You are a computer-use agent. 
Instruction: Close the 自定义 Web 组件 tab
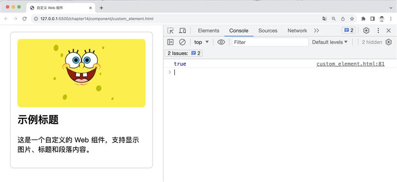point(91,8)
